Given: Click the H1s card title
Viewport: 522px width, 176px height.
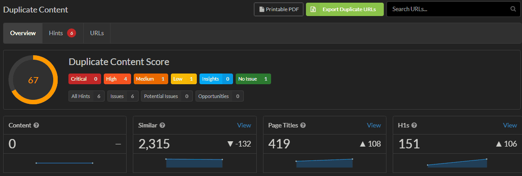Looking at the screenshot, I should pyautogui.click(x=404, y=125).
